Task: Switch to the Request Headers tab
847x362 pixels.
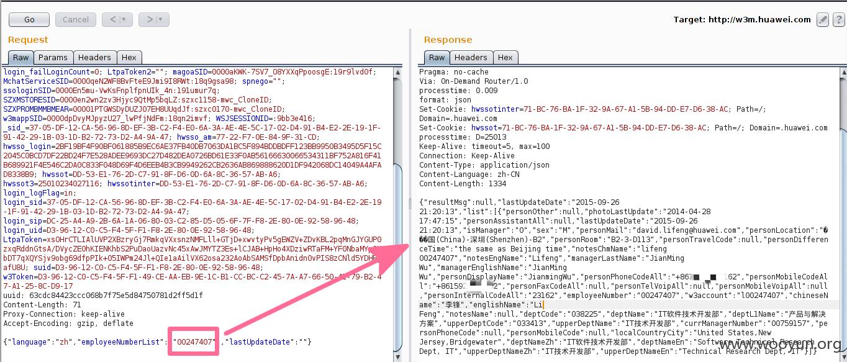Action: click(x=94, y=57)
